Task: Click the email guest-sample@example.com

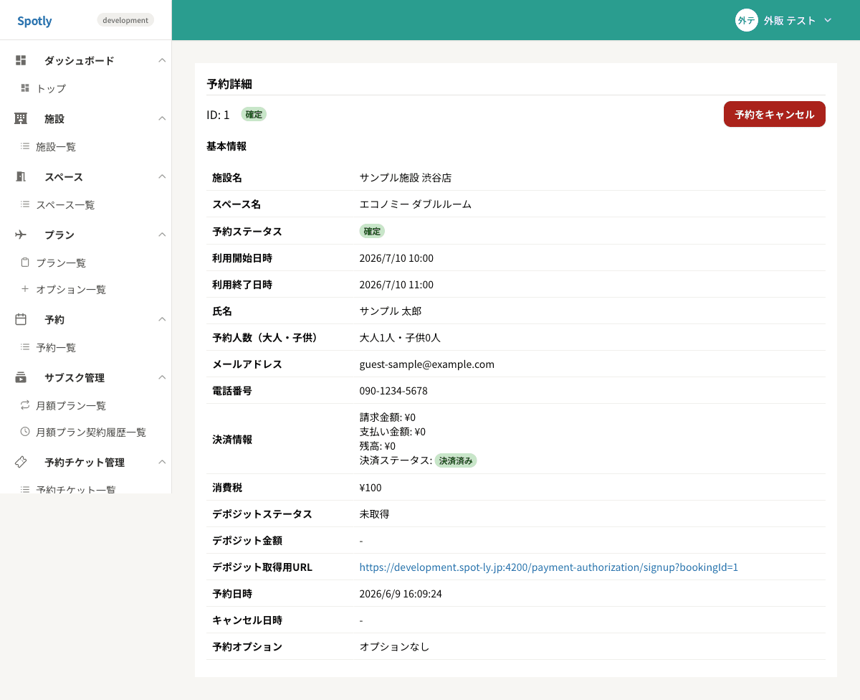Action: pos(427,364)
